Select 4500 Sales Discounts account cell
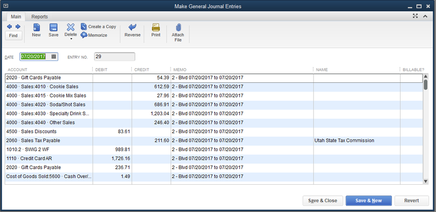436x212 pixels. click(49, 131)
